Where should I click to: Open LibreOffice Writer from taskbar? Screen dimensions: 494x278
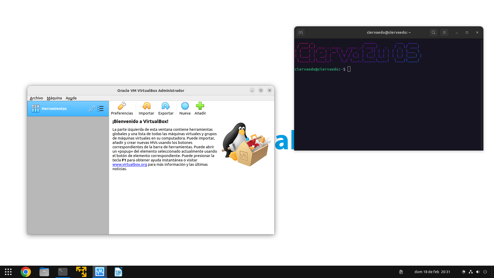point(118,272)
